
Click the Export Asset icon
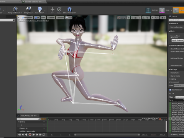click(40, 9)
